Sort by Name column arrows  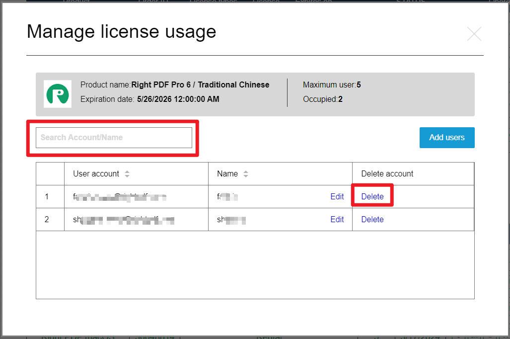[x=246, y=174]
